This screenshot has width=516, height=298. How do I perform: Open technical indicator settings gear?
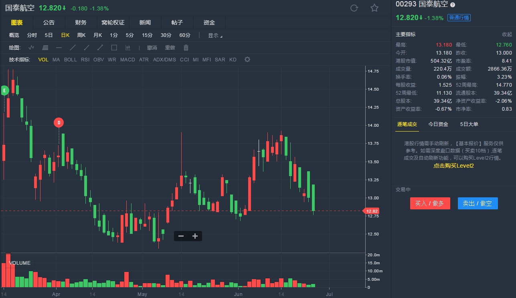tap(247, 59)
